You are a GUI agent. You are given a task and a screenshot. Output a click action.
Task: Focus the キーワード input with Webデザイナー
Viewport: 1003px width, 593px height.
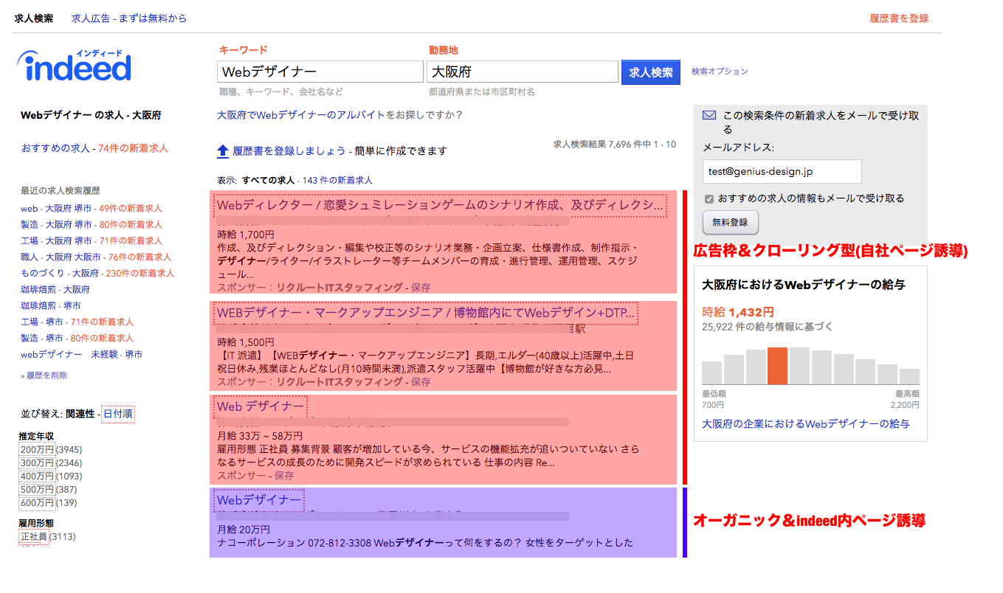point(320,72)
